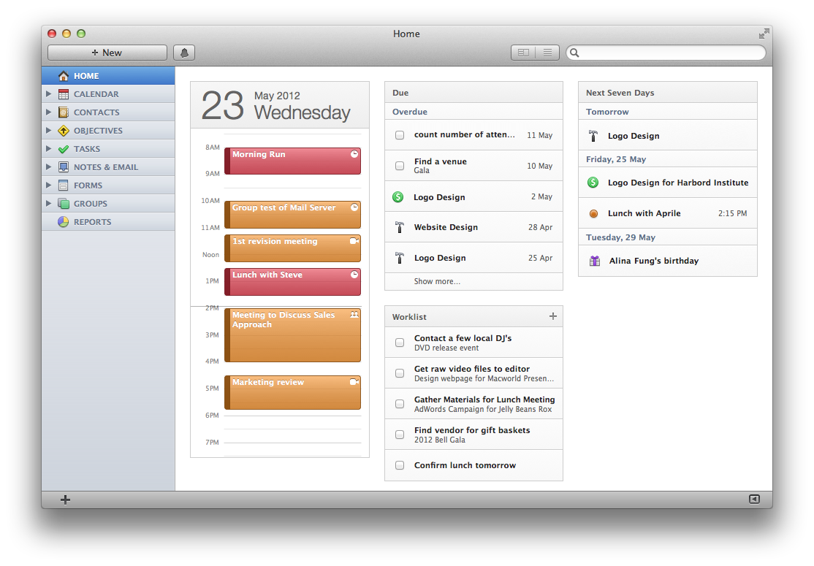
Task: Check off 'Contact a few local DJ's'
Action: click(x=400, y=343)
